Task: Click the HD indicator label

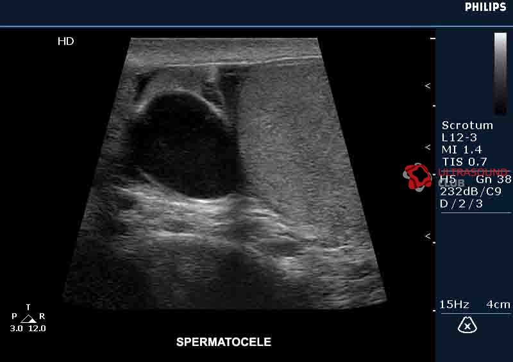Action: [x=66, y=41]
